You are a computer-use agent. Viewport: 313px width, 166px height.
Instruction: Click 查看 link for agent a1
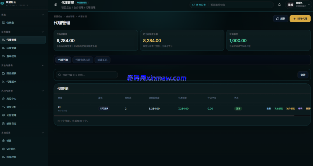[x=269, y=109]
